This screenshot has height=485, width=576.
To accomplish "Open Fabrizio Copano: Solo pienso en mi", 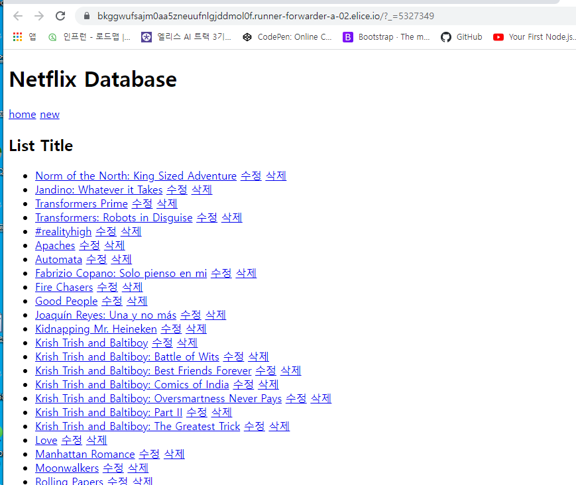I will tap(121, 274).
